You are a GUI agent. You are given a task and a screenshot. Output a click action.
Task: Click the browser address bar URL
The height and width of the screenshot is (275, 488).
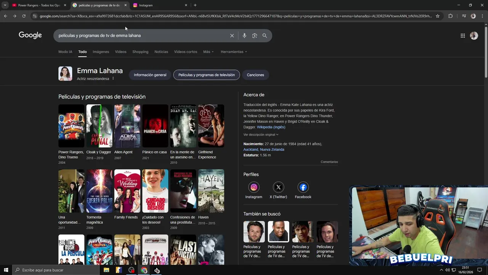pyautogui.click(x=236, y=16)
